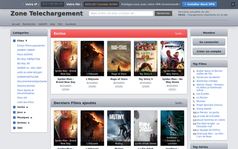Viewport: 238px width, 149px height.
Task: Open the 09/02 Changements importants news link
Action: pos(203,15)
